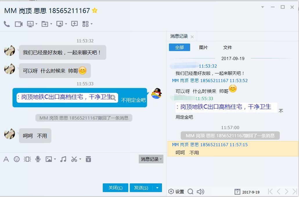Click the add-to-group-chat icon
Image resolution: width=299 pixels, height=197 pixels.
coord(74,24)
